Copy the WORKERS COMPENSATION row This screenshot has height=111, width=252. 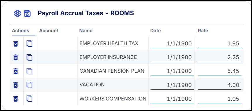30,99
